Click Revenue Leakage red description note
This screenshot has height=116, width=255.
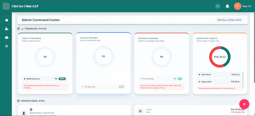coord(161,87)
